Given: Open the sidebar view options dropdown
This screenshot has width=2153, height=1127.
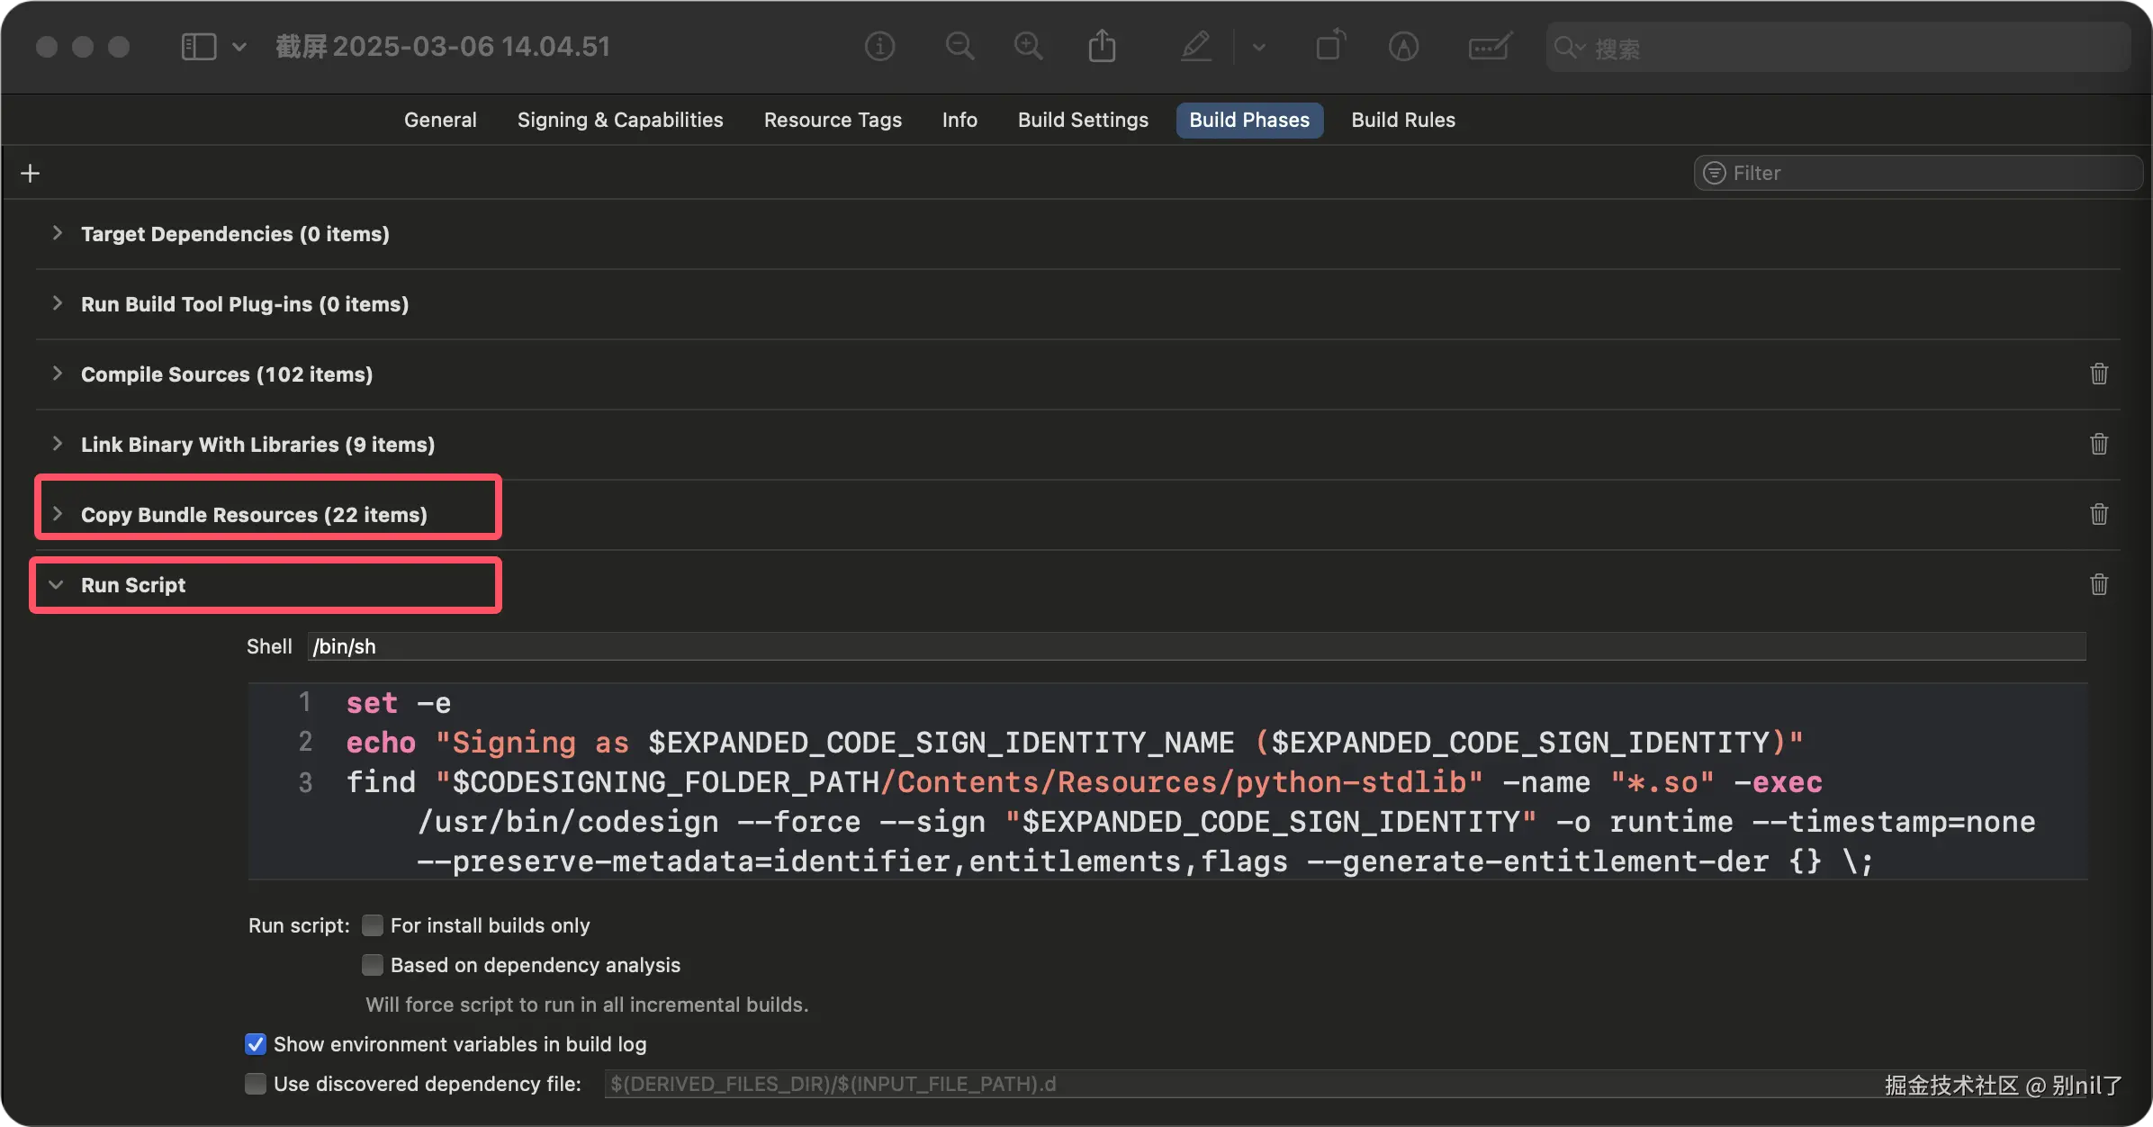Looking at the screenshot, I should (239, 46).
